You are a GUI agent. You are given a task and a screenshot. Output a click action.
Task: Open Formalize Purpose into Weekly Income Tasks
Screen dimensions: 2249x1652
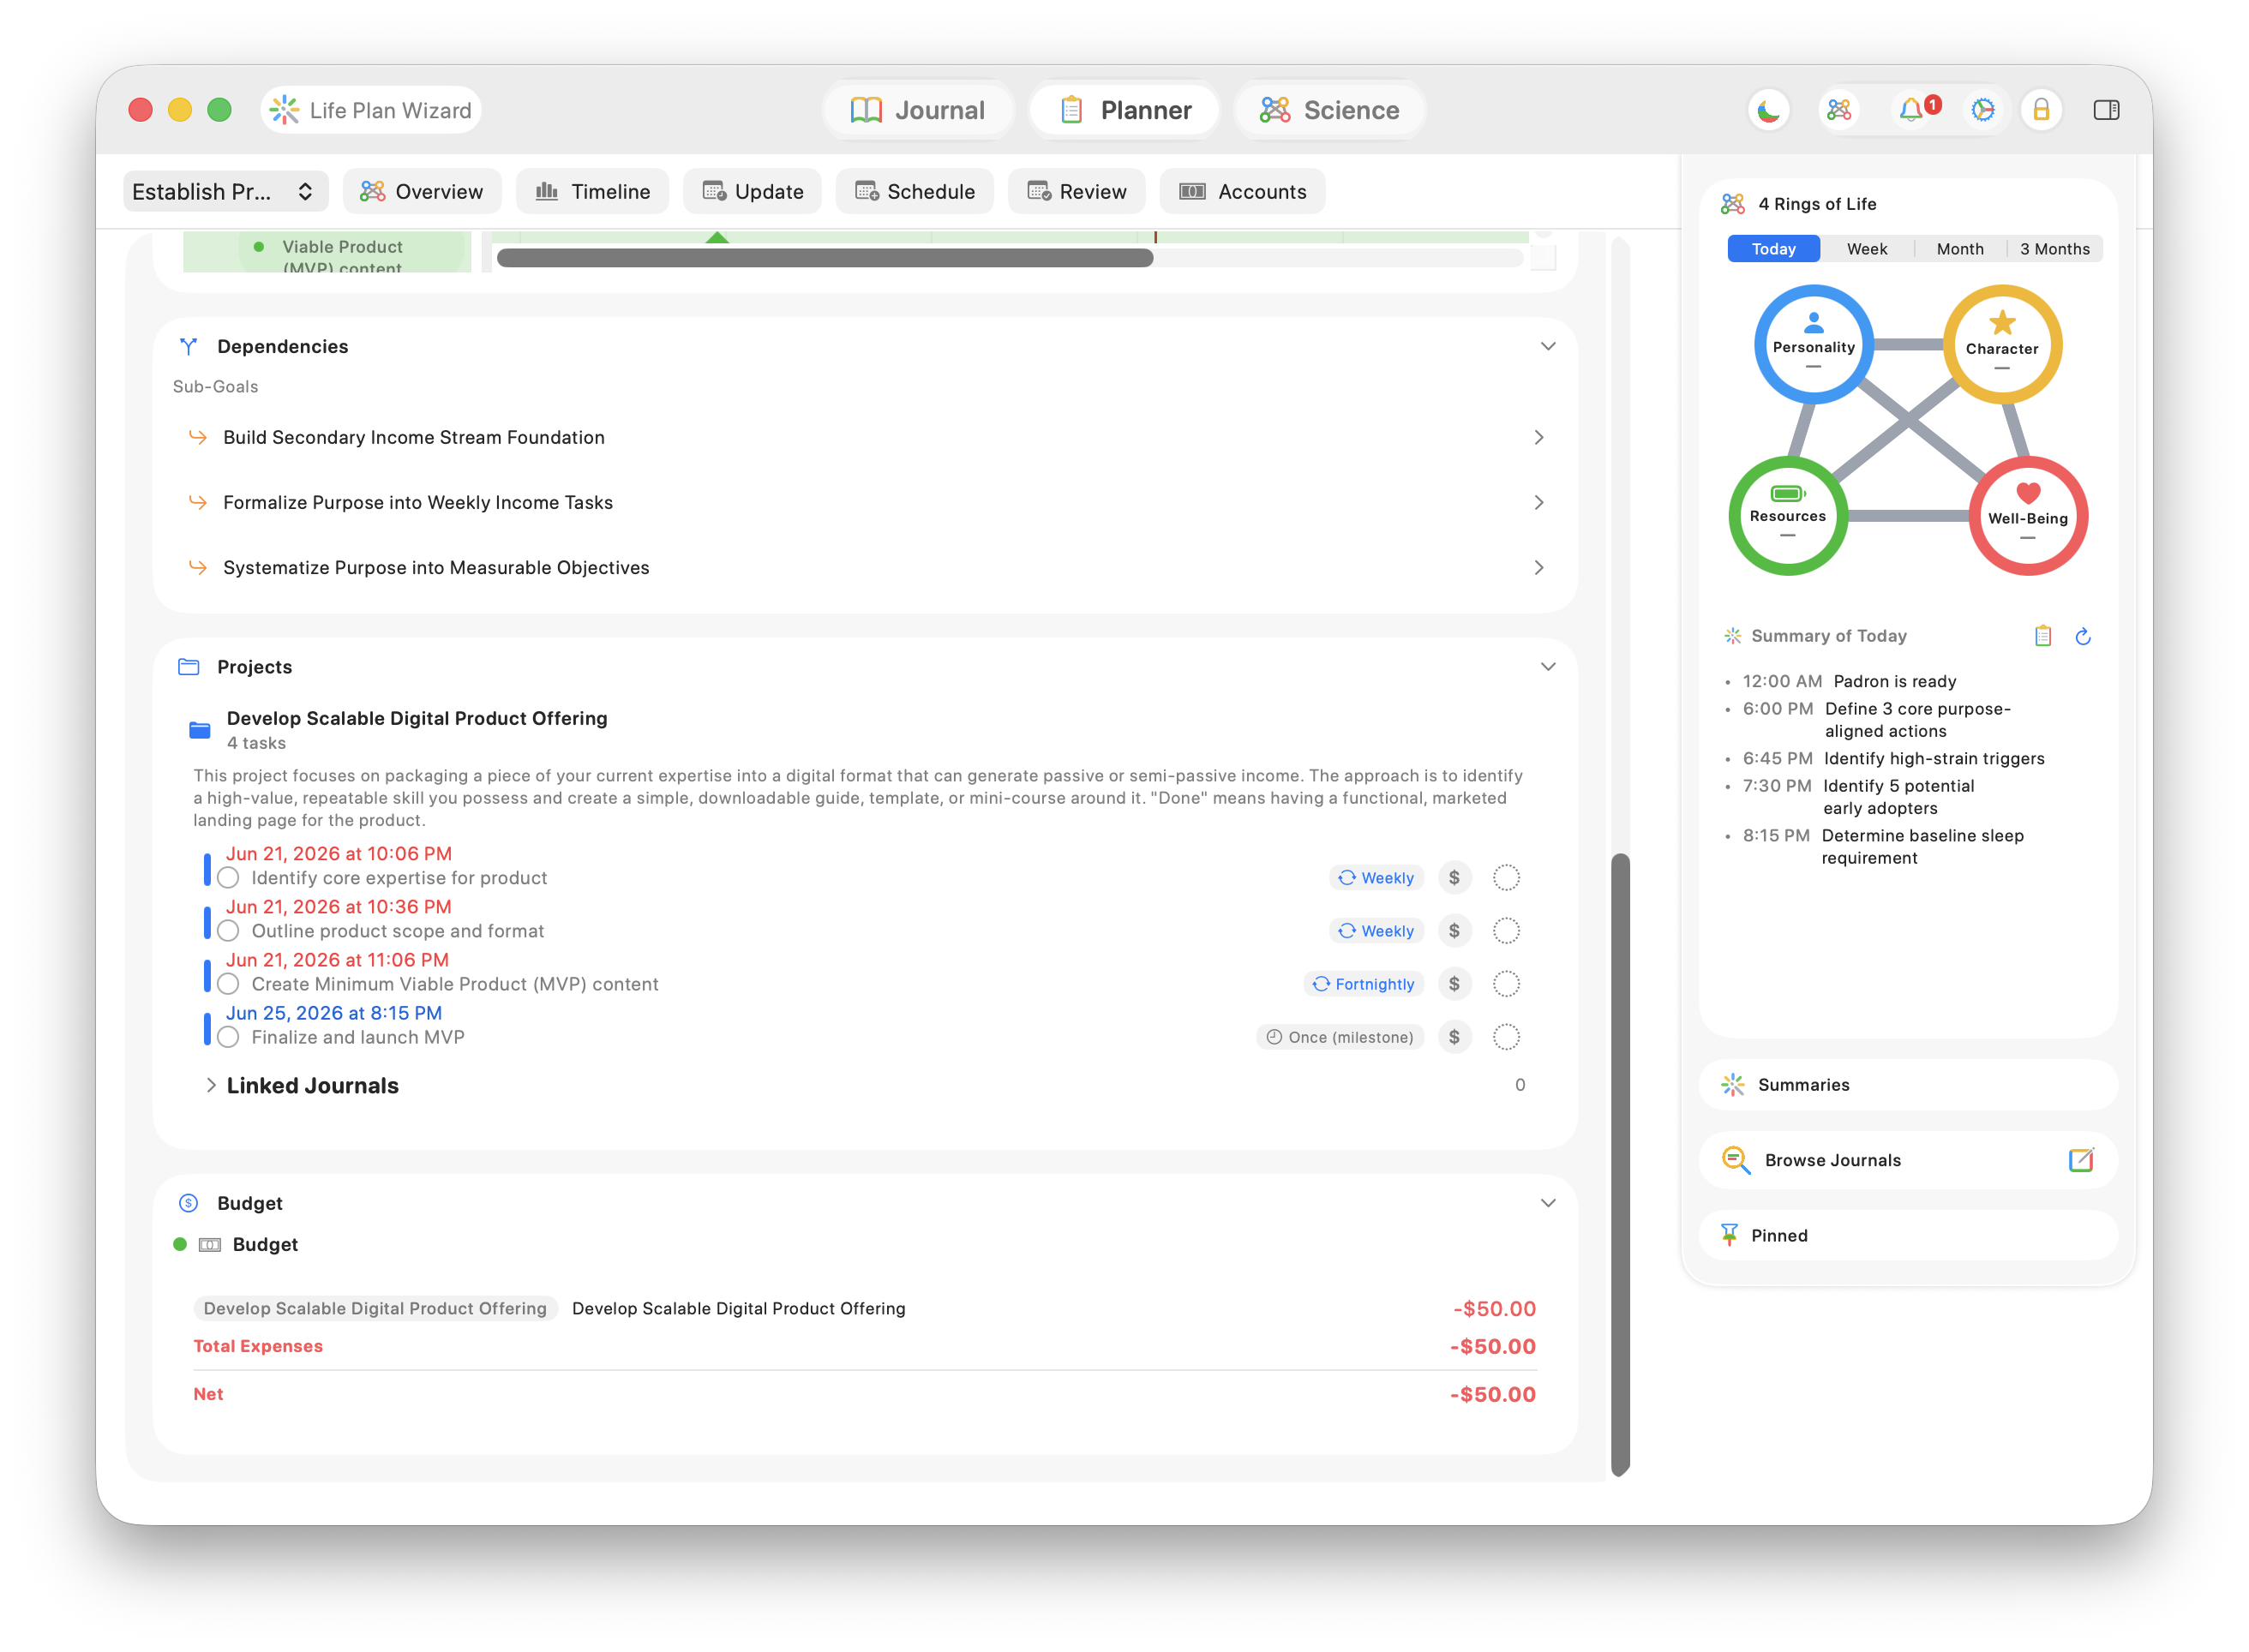tap(865, 502)
